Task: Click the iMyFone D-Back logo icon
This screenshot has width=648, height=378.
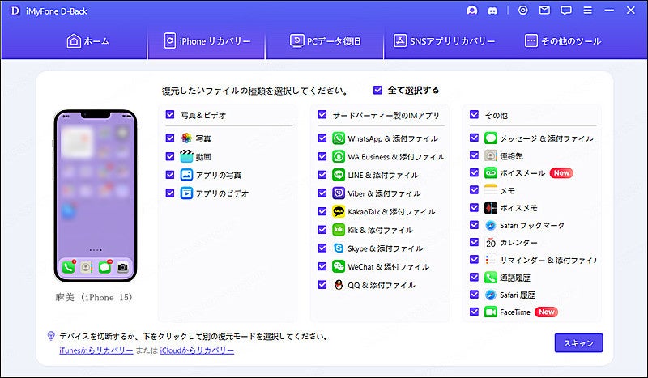Action: click(15, 11)
